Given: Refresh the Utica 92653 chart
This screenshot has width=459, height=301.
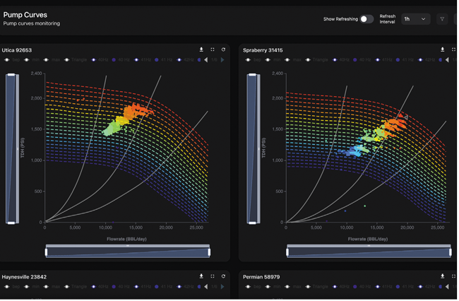Looking at the screenshot, I should click(223, 49).
